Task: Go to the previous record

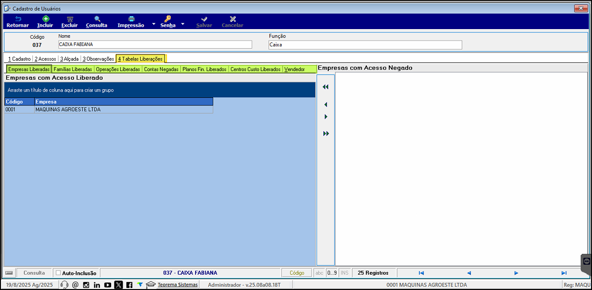Action: tap(469, 273)
